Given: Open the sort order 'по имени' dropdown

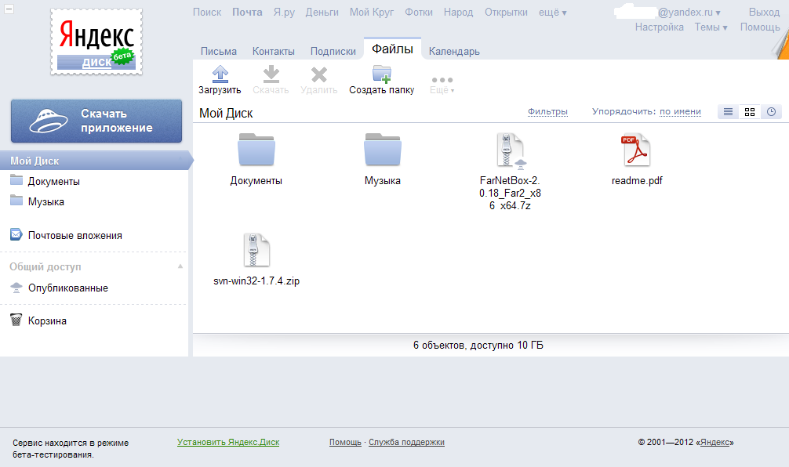Looking at the screenshot, I should tap(680, 111).
